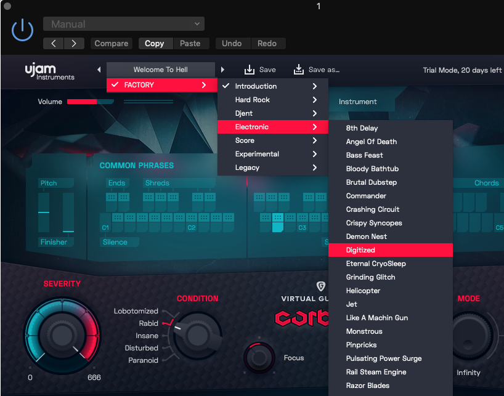
Task: Pick the Crashing Circuit preset
Action: click(391, 209)
